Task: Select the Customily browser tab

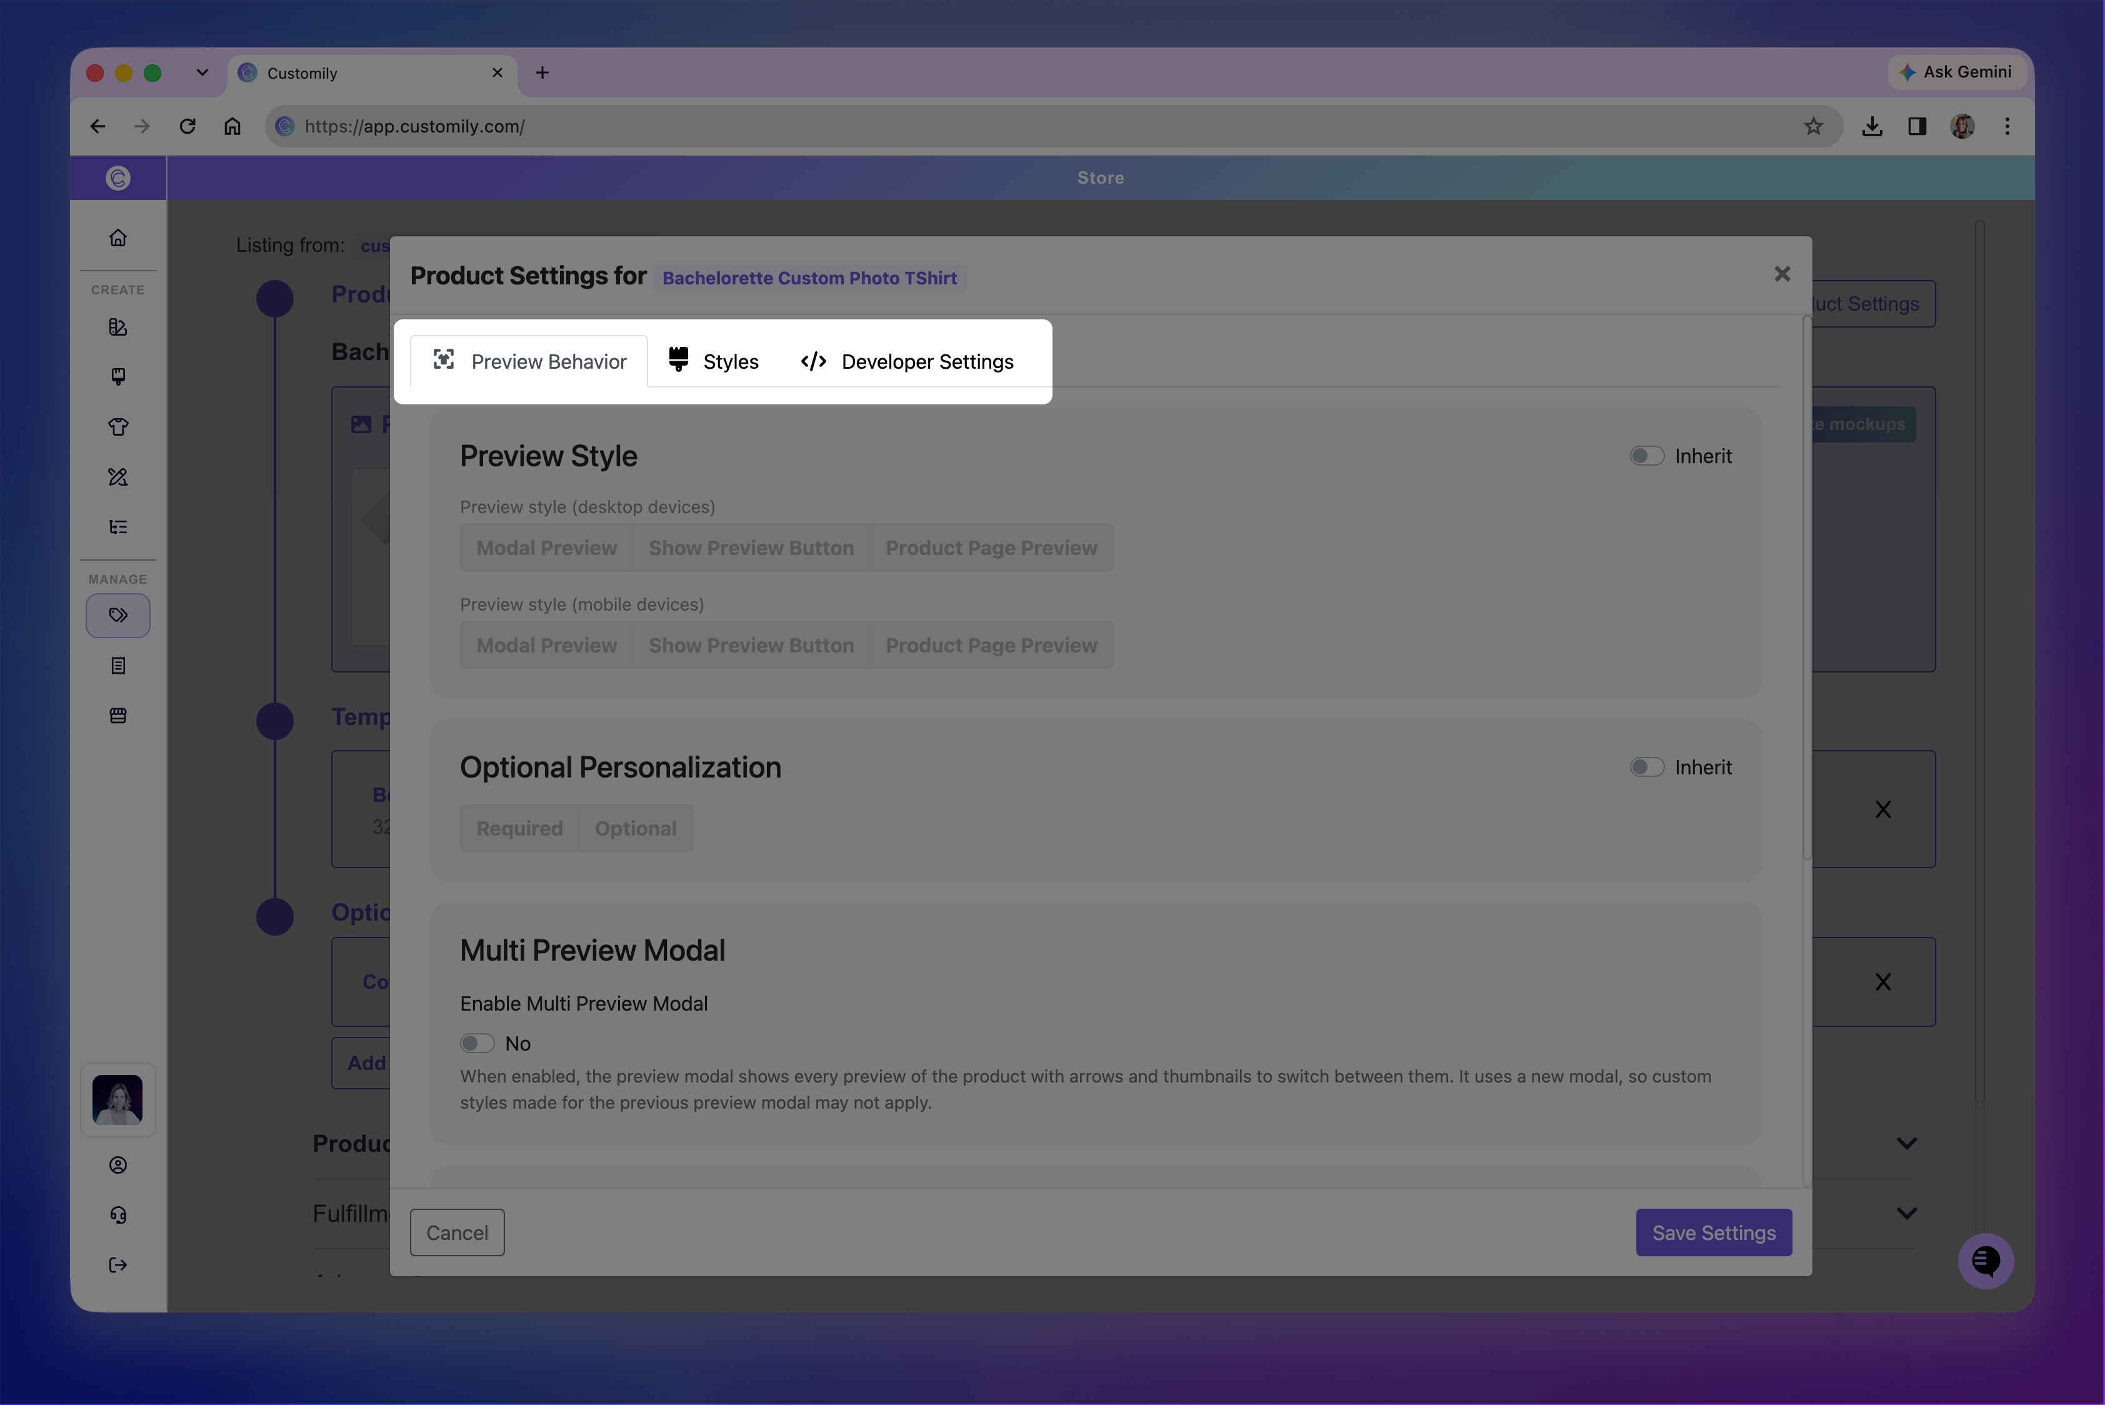Action: (x=372, y=74)
